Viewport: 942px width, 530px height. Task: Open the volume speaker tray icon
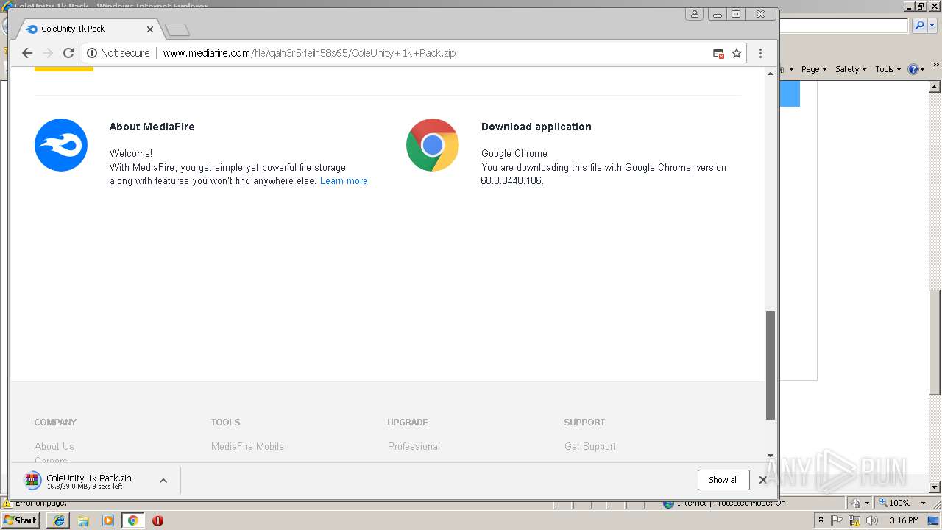pos(872,520)
